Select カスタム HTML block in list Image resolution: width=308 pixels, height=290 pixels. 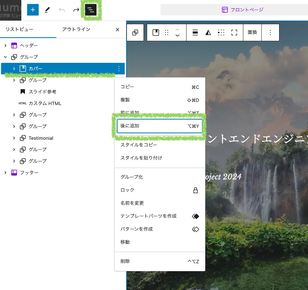coord(45,103)
